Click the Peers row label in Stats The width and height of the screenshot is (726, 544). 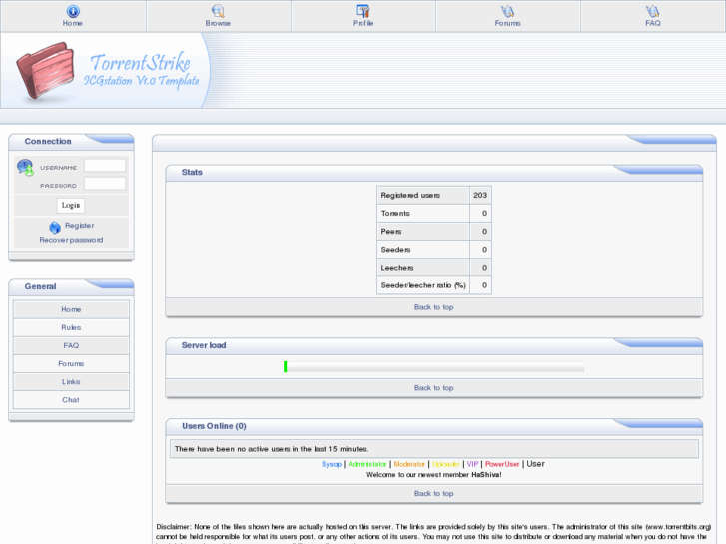pos(391,231)
